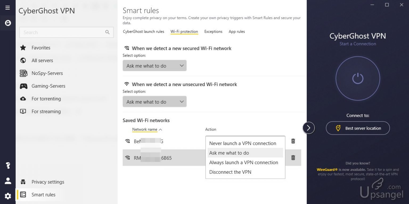409x204 pixels.
Task: Open the NoSpy-Servers list
Action: pyautogui.click(x=47, y=73)
